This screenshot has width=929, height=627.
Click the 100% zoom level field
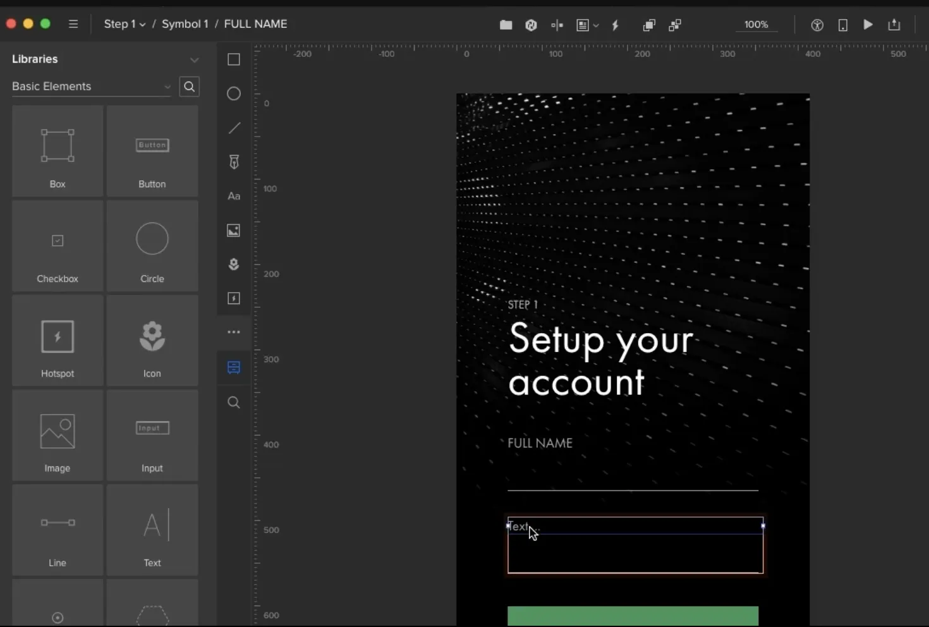click(x=756, y=25)
